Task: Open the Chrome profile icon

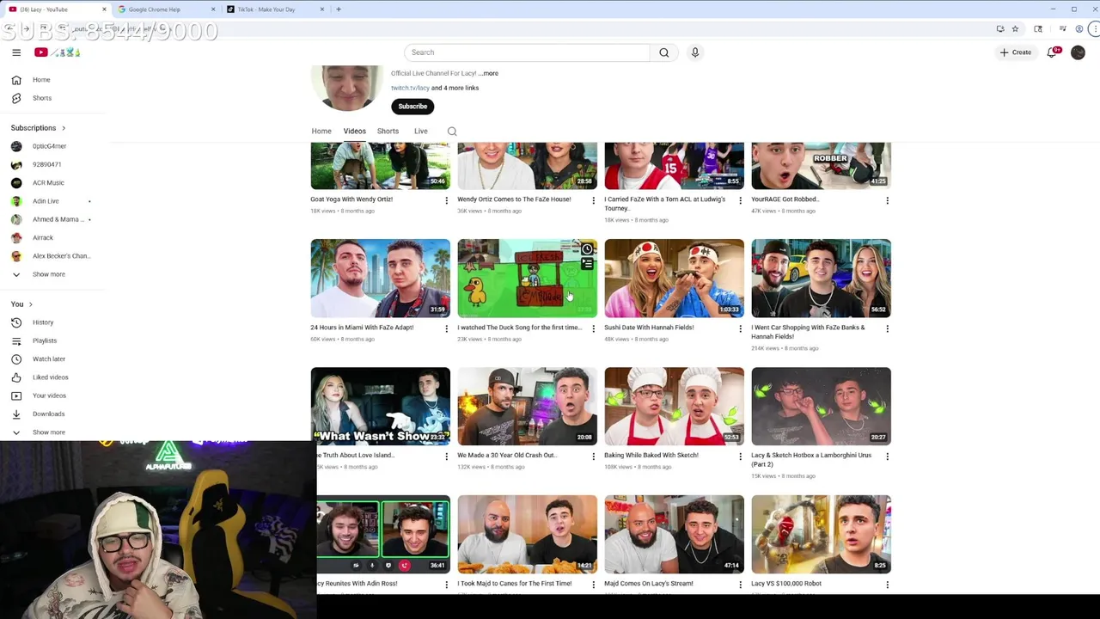Action: (x=1079, y=29)
